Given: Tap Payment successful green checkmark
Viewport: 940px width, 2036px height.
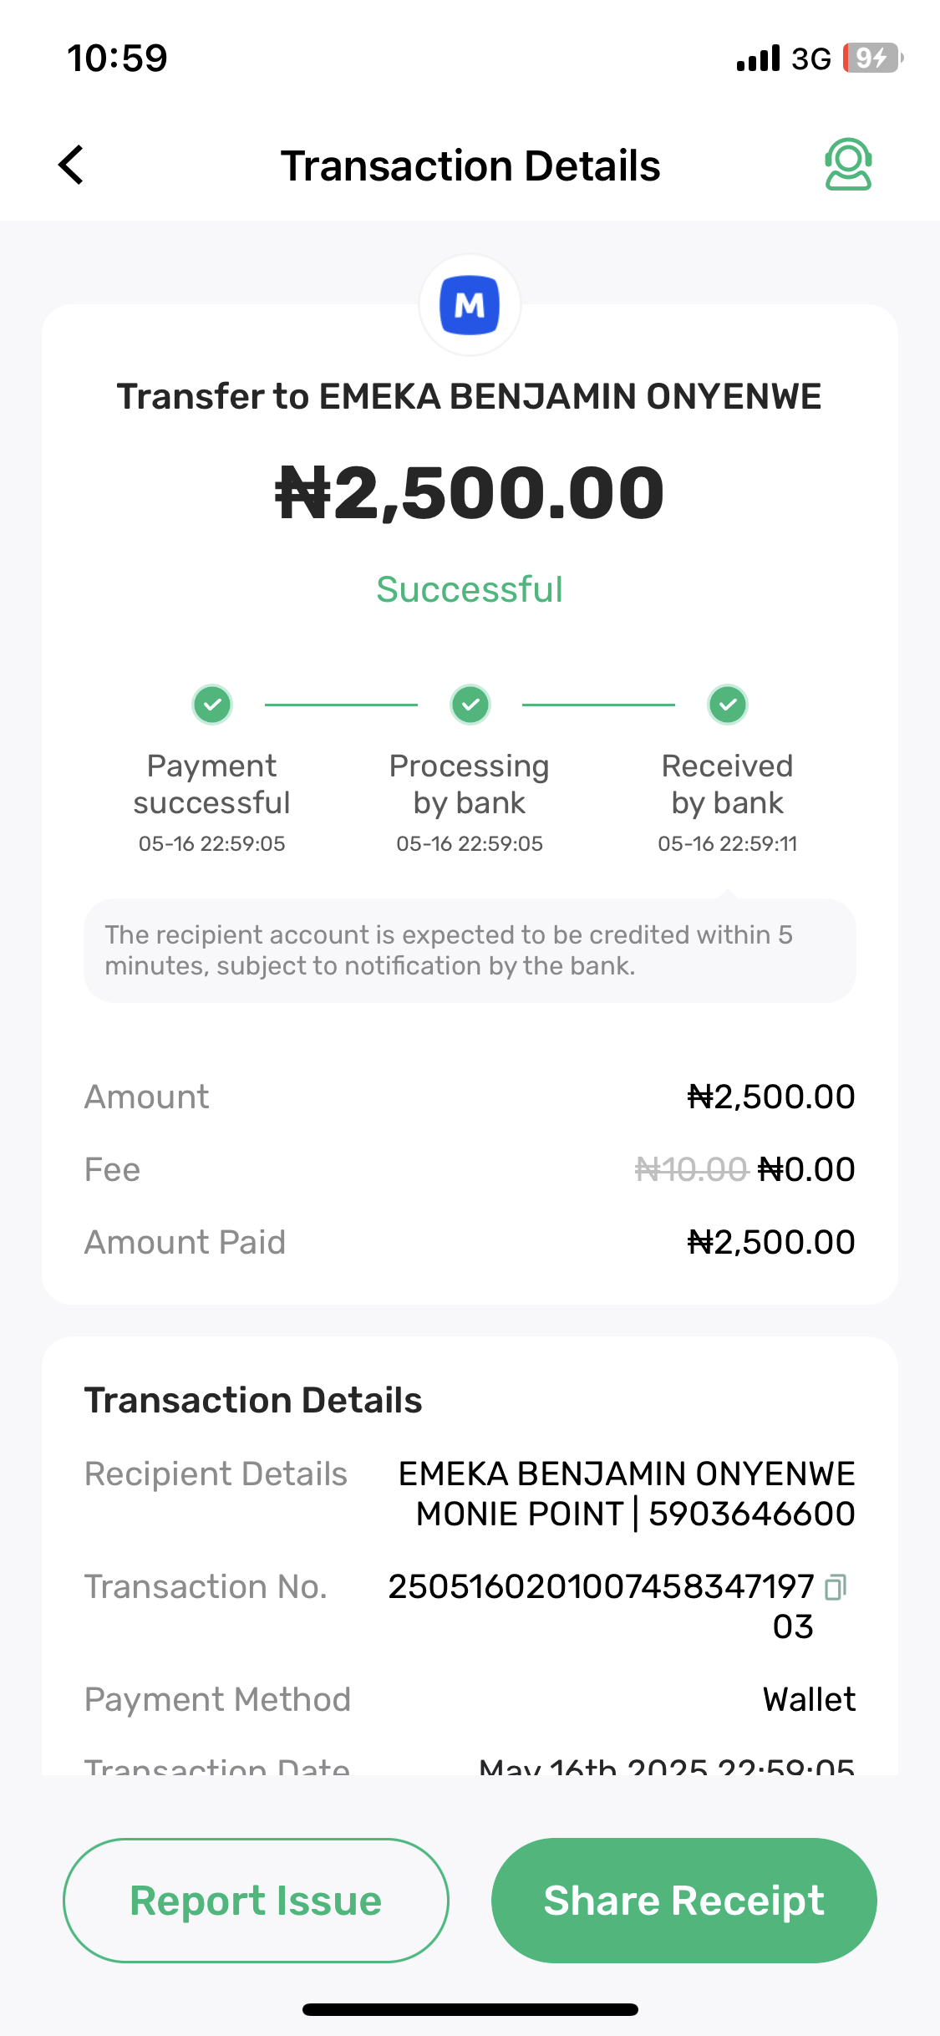Looking at the screenshot, I should click(212, 705).
